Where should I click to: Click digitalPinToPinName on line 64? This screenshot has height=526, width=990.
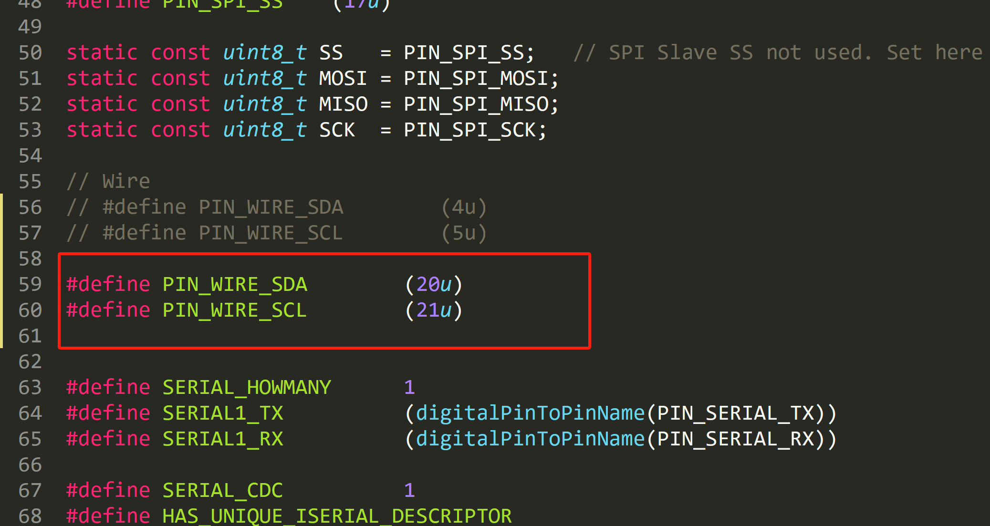pyautogui.click(x=530, y=413)
